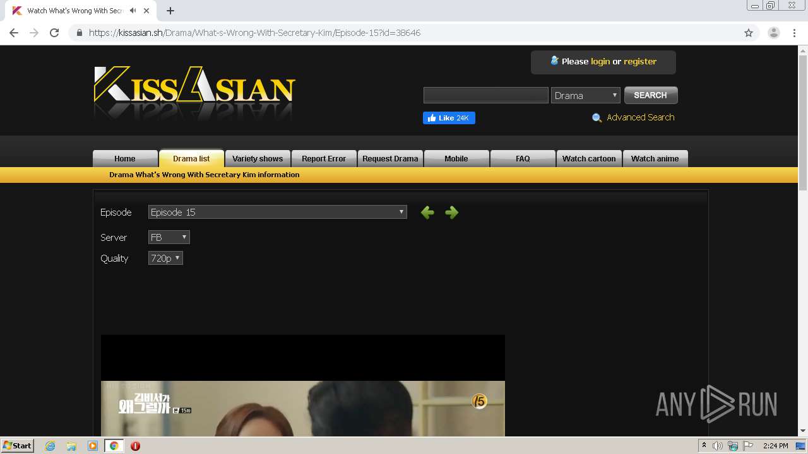Viewport: 808px width, 454px height.
Task: Click the Advanced Search link
Action: 641,117
